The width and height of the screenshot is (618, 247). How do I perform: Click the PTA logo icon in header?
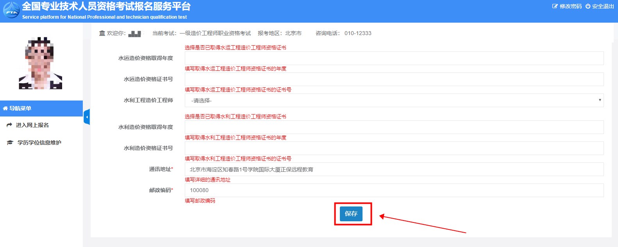(11, 11)
